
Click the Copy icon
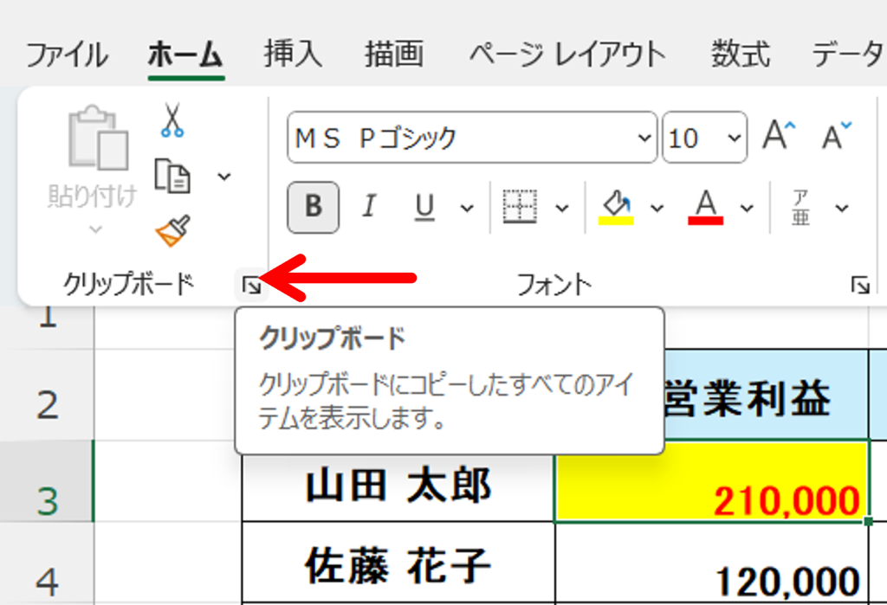click(x=172, y=176)
